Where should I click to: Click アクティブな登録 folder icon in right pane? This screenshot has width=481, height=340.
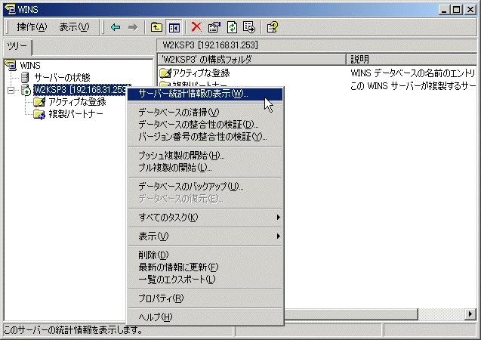pos(165,73)
